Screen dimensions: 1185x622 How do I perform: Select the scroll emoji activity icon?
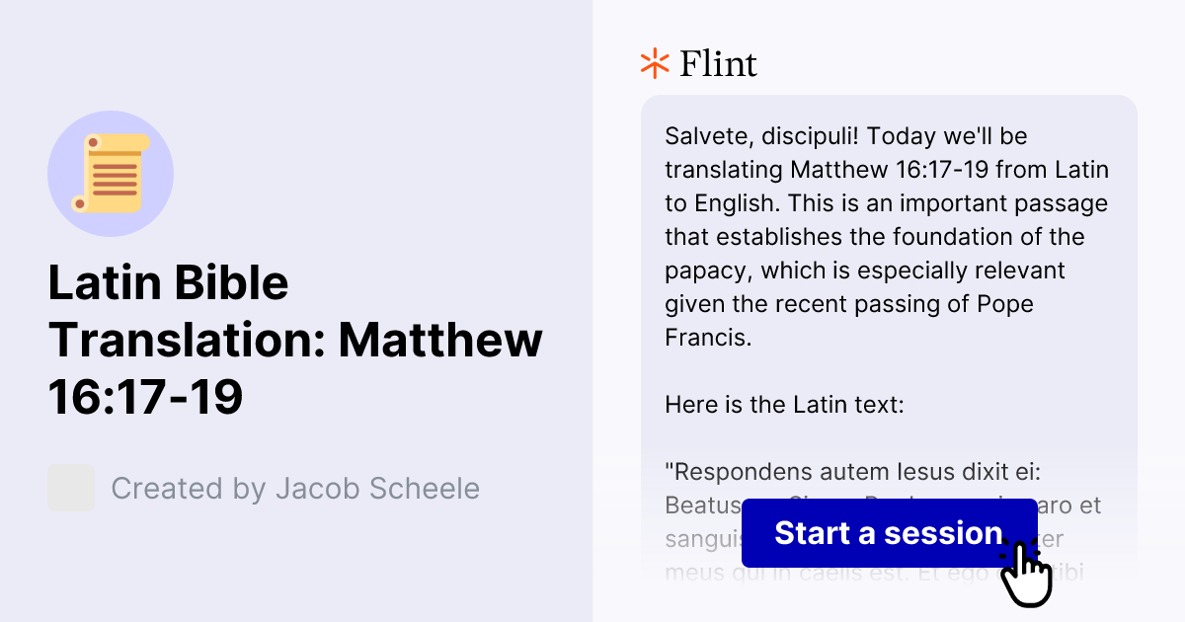111,173
